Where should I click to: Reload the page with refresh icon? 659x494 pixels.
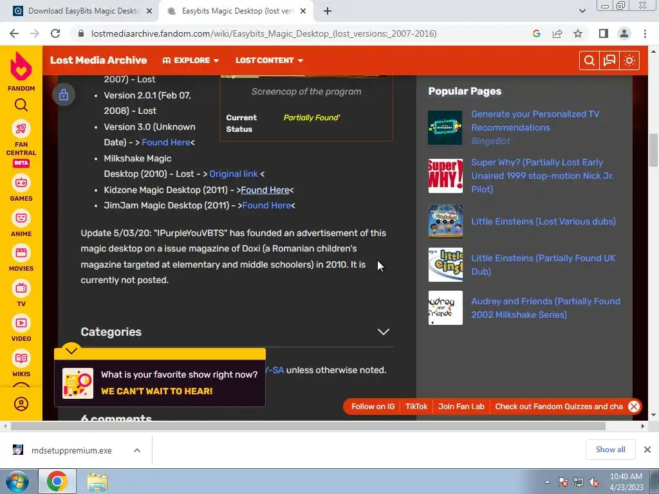pyautogui.click(x=55, y=33)
